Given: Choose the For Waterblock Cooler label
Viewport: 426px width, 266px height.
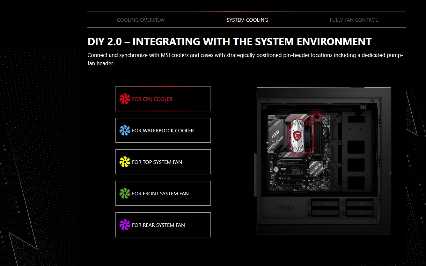Looking at the screenshot, I should tap(163, 131).
